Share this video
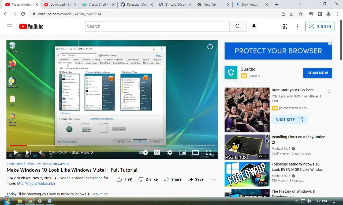This screenshot has height=205, width=343. pos(173,179)
